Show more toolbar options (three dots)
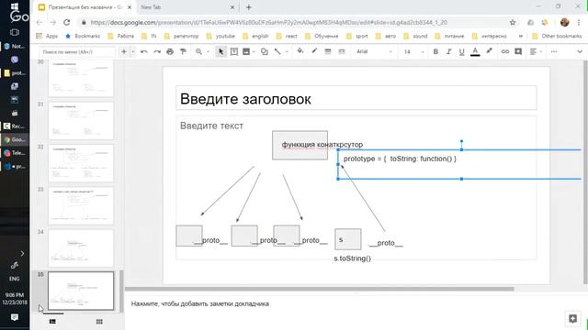 click(x=554, y=51)
